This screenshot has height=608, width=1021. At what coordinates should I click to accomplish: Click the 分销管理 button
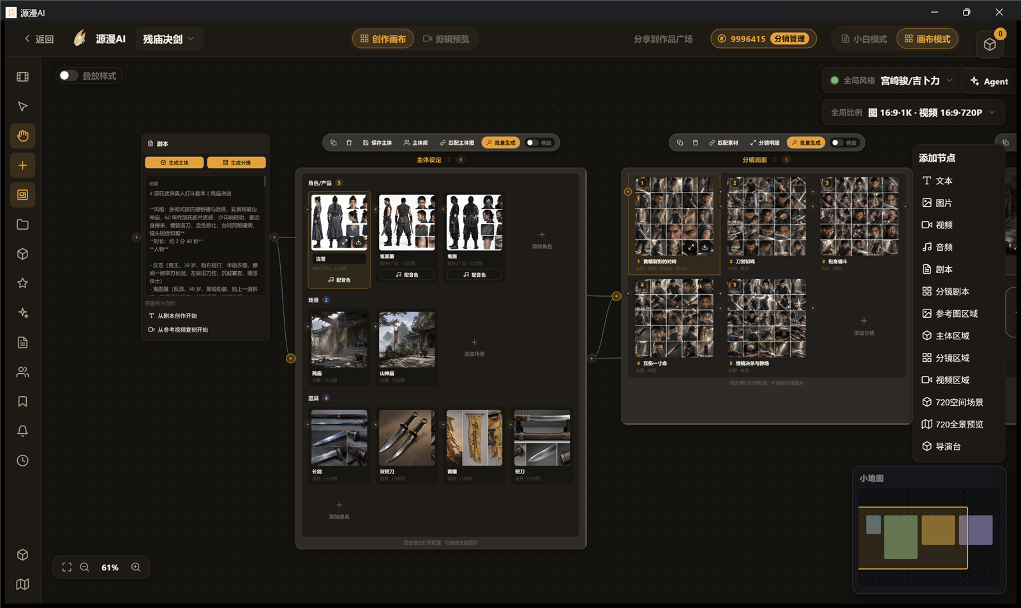click(x=789, y=39)
